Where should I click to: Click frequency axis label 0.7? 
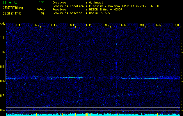(2, 96)
